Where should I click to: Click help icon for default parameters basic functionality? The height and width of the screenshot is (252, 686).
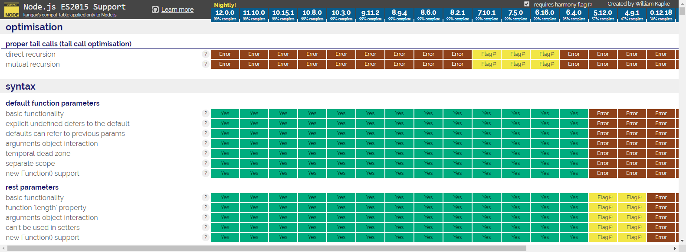[205, 113]
